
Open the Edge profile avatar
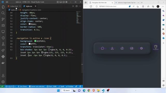(158, 6)
